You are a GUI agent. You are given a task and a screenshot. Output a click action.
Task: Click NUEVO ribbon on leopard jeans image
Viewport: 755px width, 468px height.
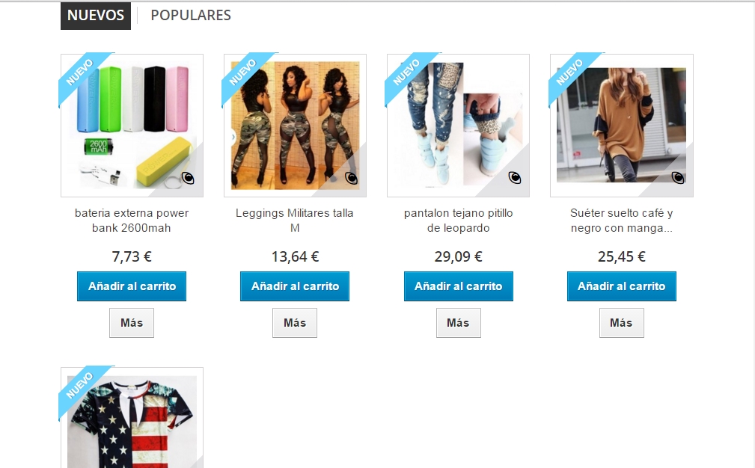[x=406, y=73]
